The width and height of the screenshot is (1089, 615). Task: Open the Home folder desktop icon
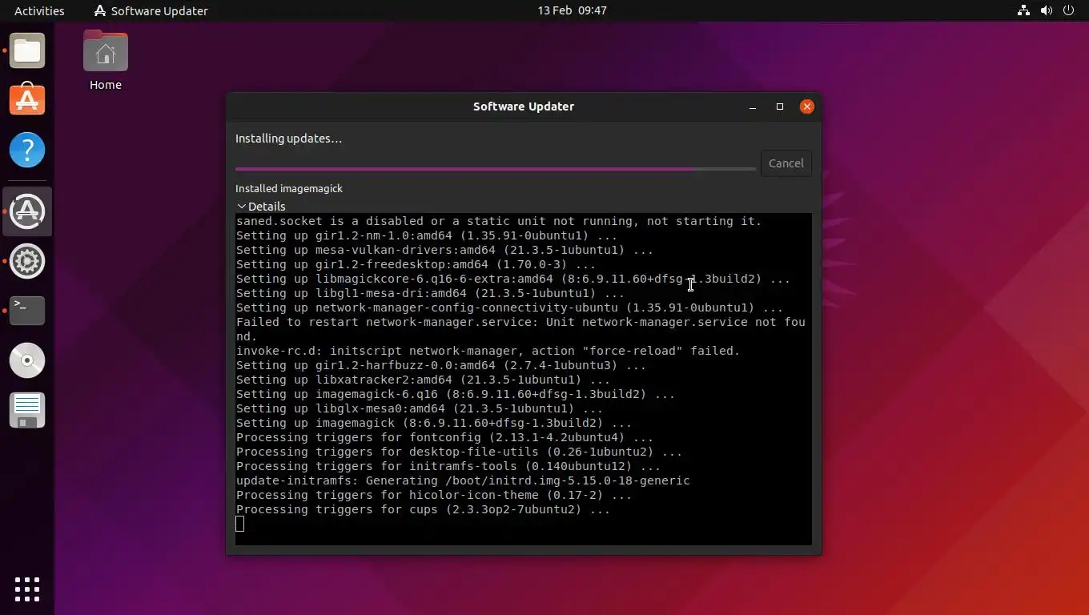(106, 61)
